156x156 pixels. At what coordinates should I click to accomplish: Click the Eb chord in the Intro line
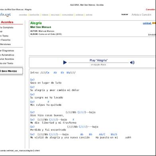click(62, 73)
